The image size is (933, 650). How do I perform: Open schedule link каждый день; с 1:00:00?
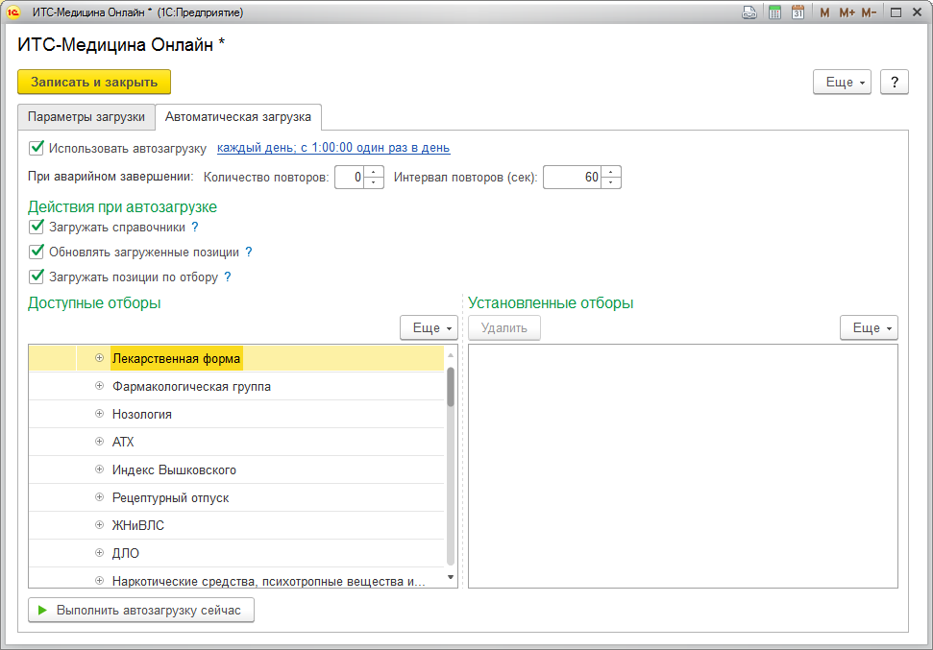tap(333, 148)
